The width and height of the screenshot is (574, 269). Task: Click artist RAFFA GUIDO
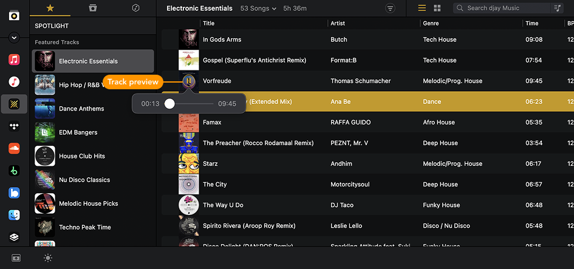click(350, 122)
